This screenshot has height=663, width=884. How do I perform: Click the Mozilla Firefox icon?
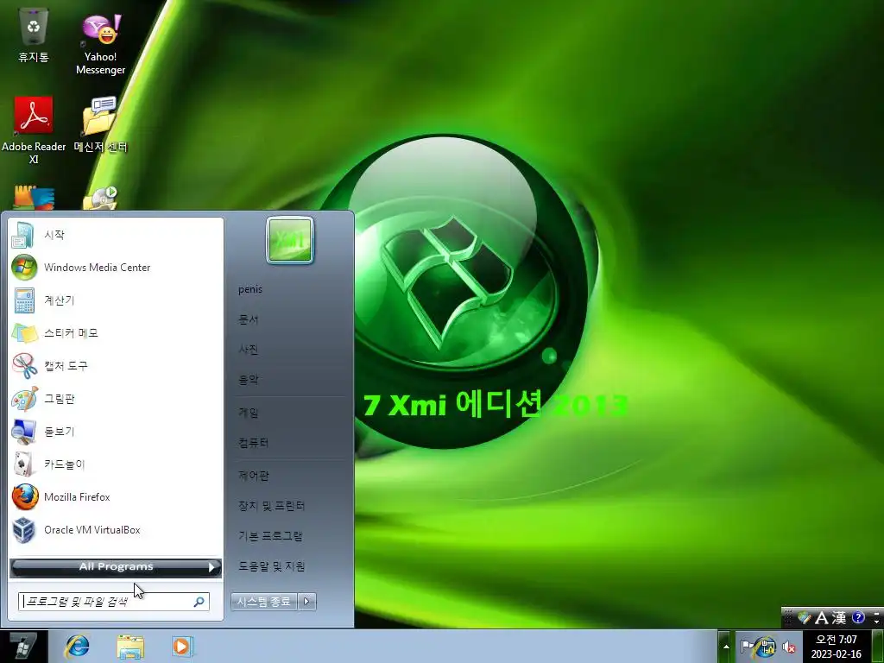[x=24, y=497]
